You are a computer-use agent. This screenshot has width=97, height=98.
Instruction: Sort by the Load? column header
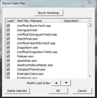[10, 21]
